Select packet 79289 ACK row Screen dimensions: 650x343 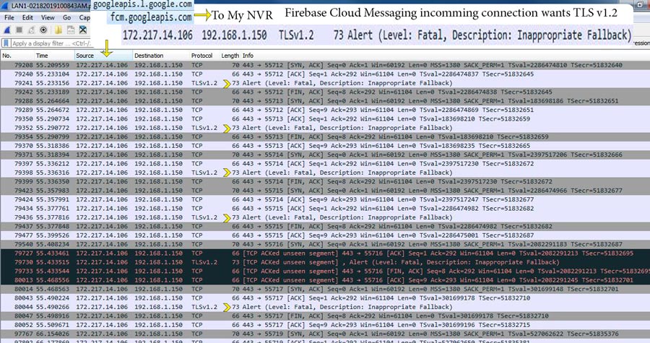click(x=325, y=110)
